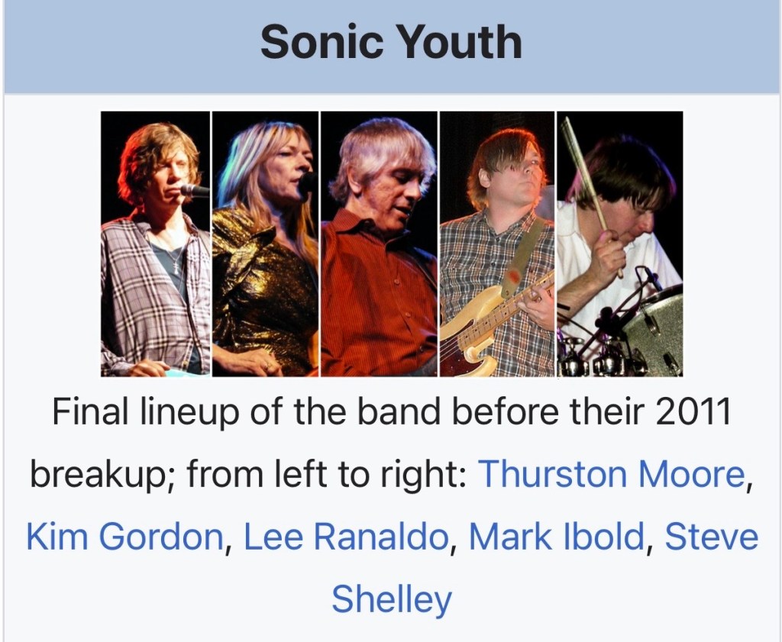Click the raised drumstick in drummer photo
Screen dimensions: 782x642
(x=583, y=172)
